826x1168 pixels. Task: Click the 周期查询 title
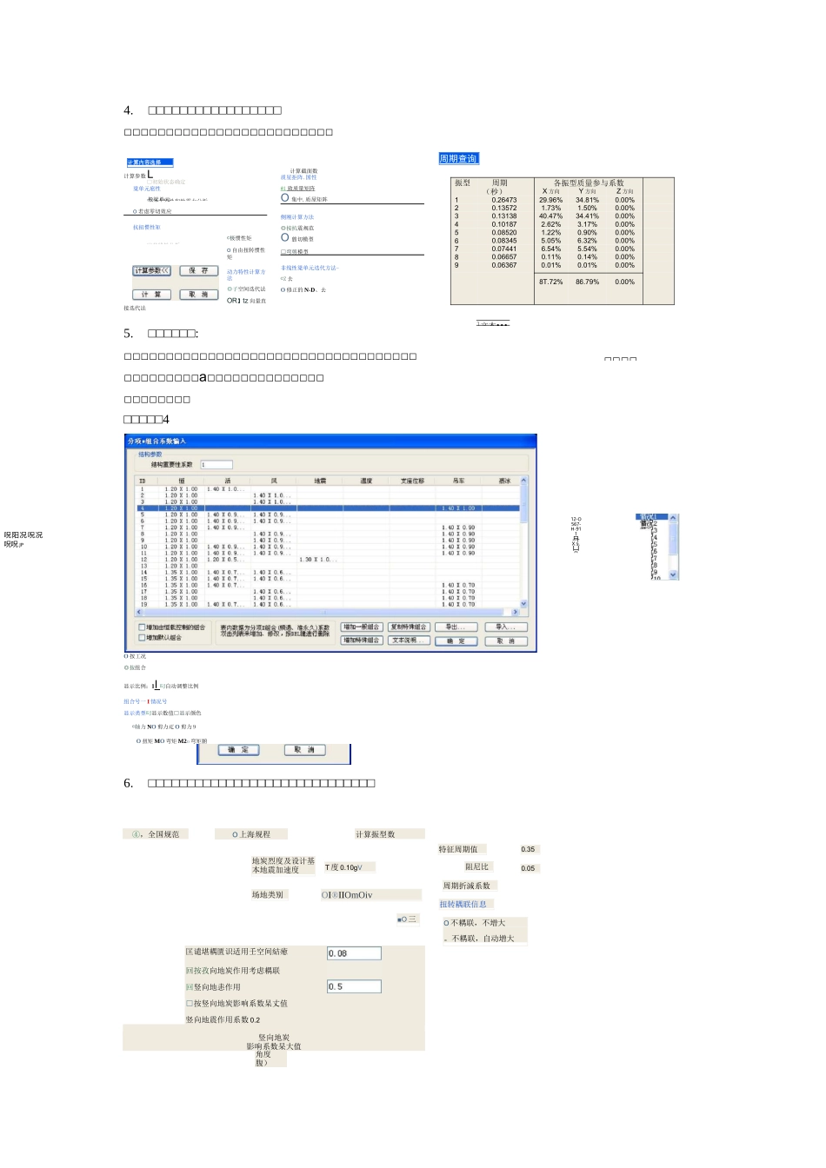458,159
